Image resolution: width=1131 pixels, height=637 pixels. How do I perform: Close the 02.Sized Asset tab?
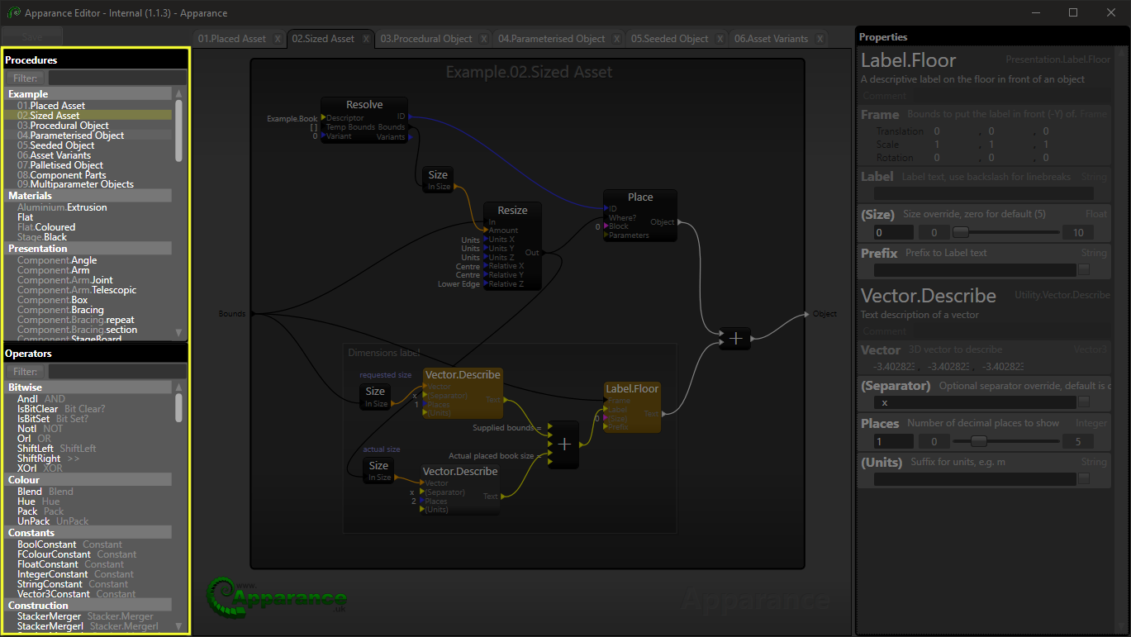pos(366,39)
